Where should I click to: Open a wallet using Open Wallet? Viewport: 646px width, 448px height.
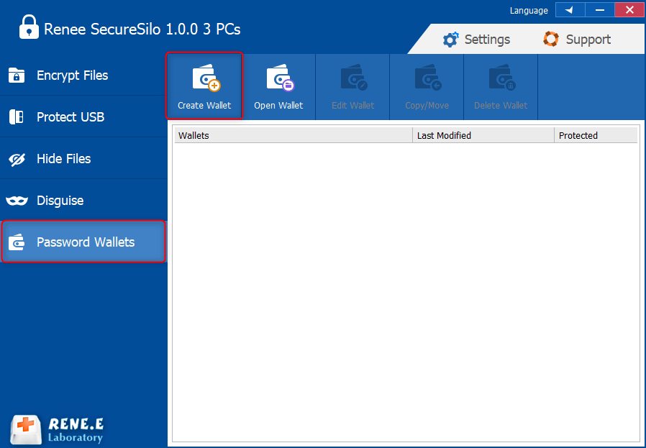tap(278, 78)
